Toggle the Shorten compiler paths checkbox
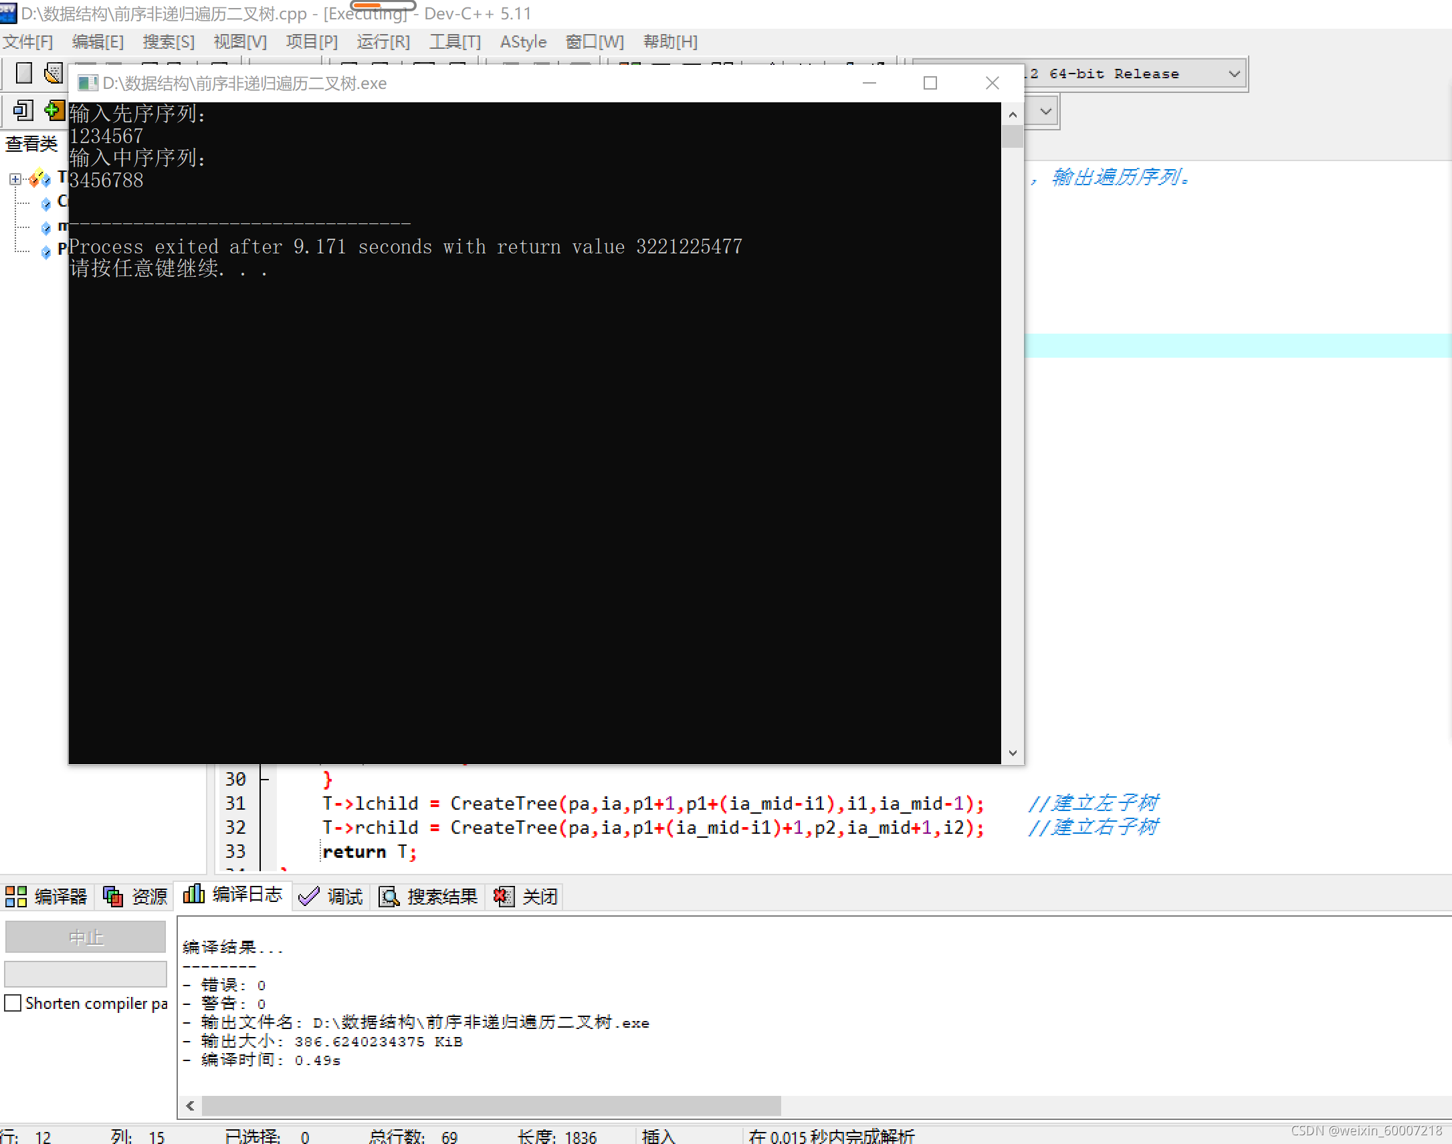 pos(13,1003)
